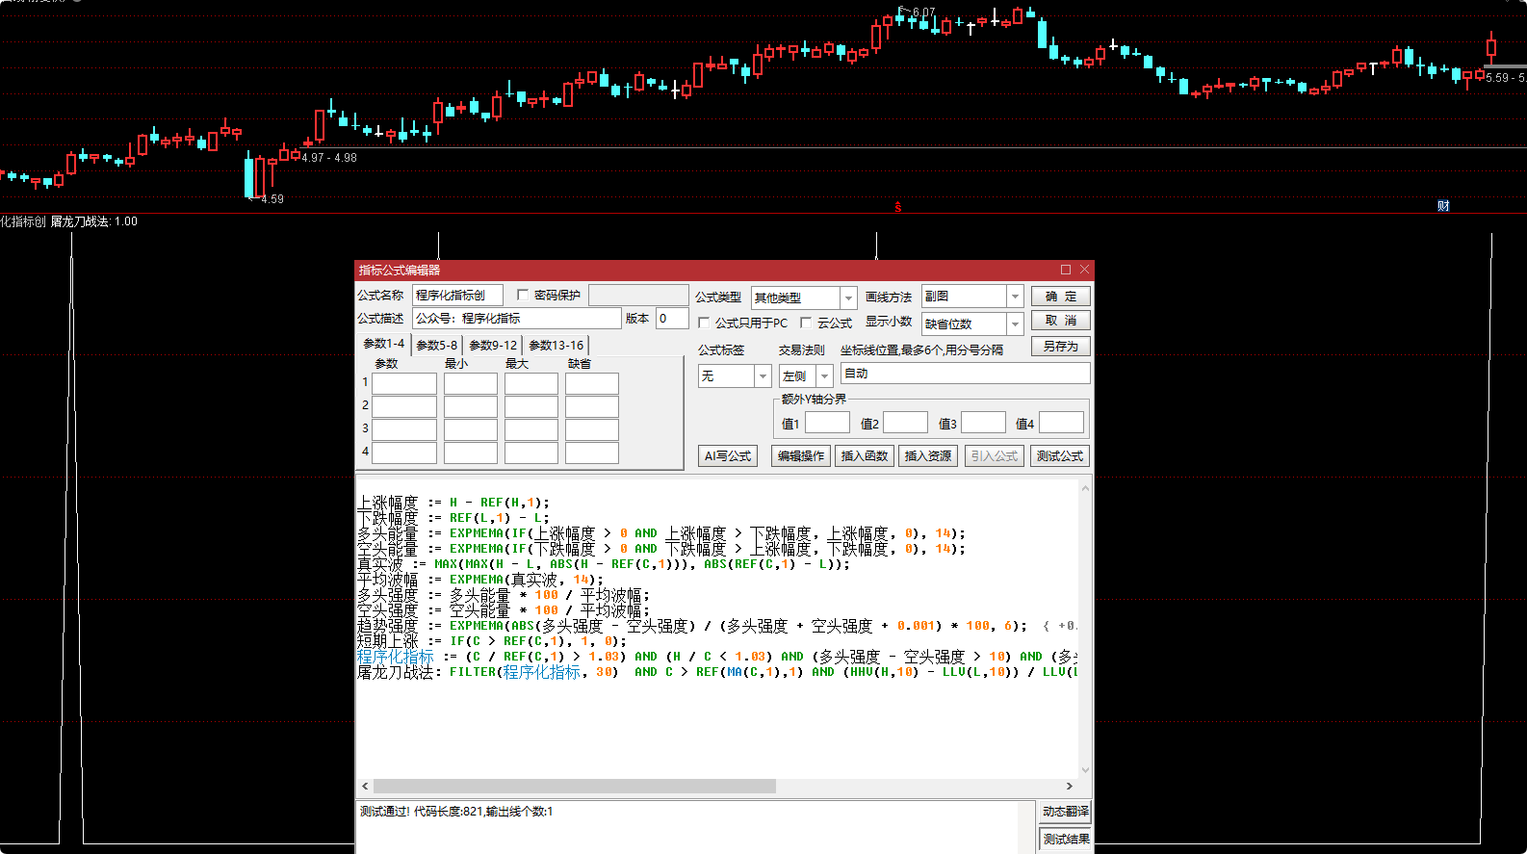This screenshot has height=854, width=1527.
Task: Click the 公式描述 text field
Action: (517, 319)
